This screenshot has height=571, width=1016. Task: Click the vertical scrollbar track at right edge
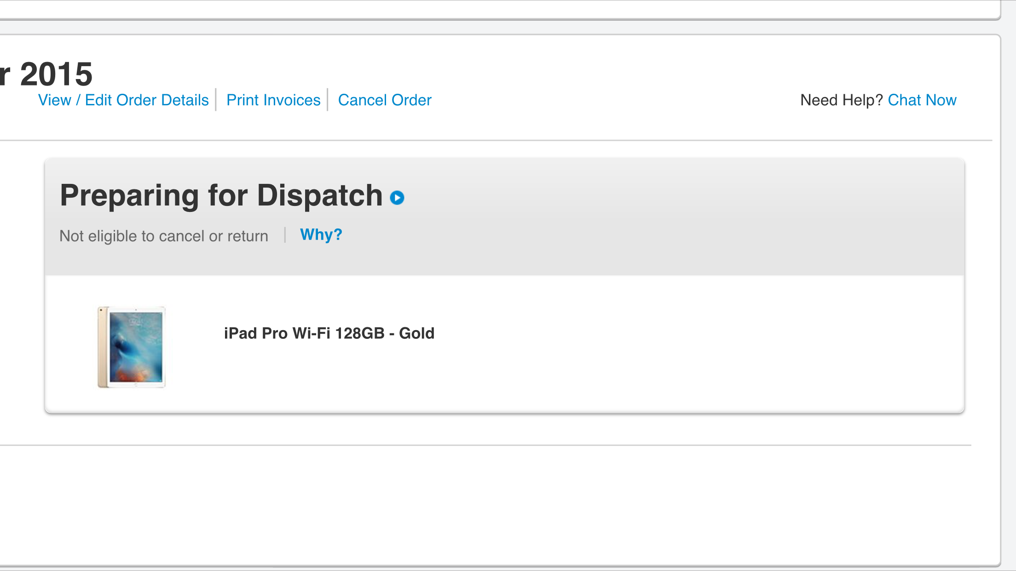(1009, 285)
